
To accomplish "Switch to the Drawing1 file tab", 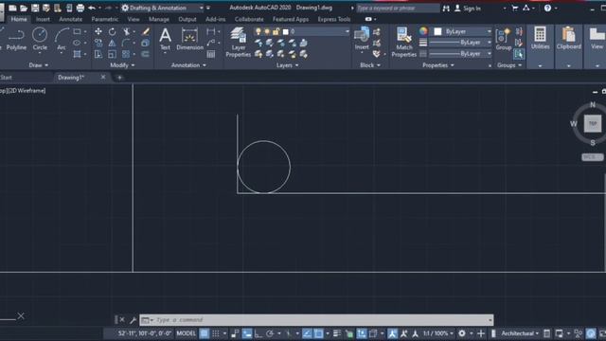I will coord(71,78).
